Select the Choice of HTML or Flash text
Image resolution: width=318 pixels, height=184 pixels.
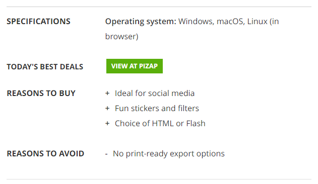[x=160, y=123]
